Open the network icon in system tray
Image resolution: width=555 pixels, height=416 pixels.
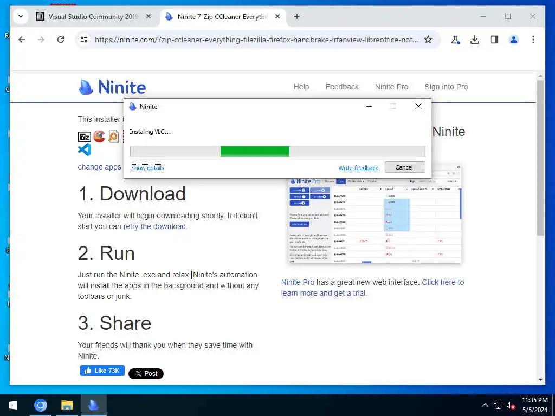tap(498, 405)
